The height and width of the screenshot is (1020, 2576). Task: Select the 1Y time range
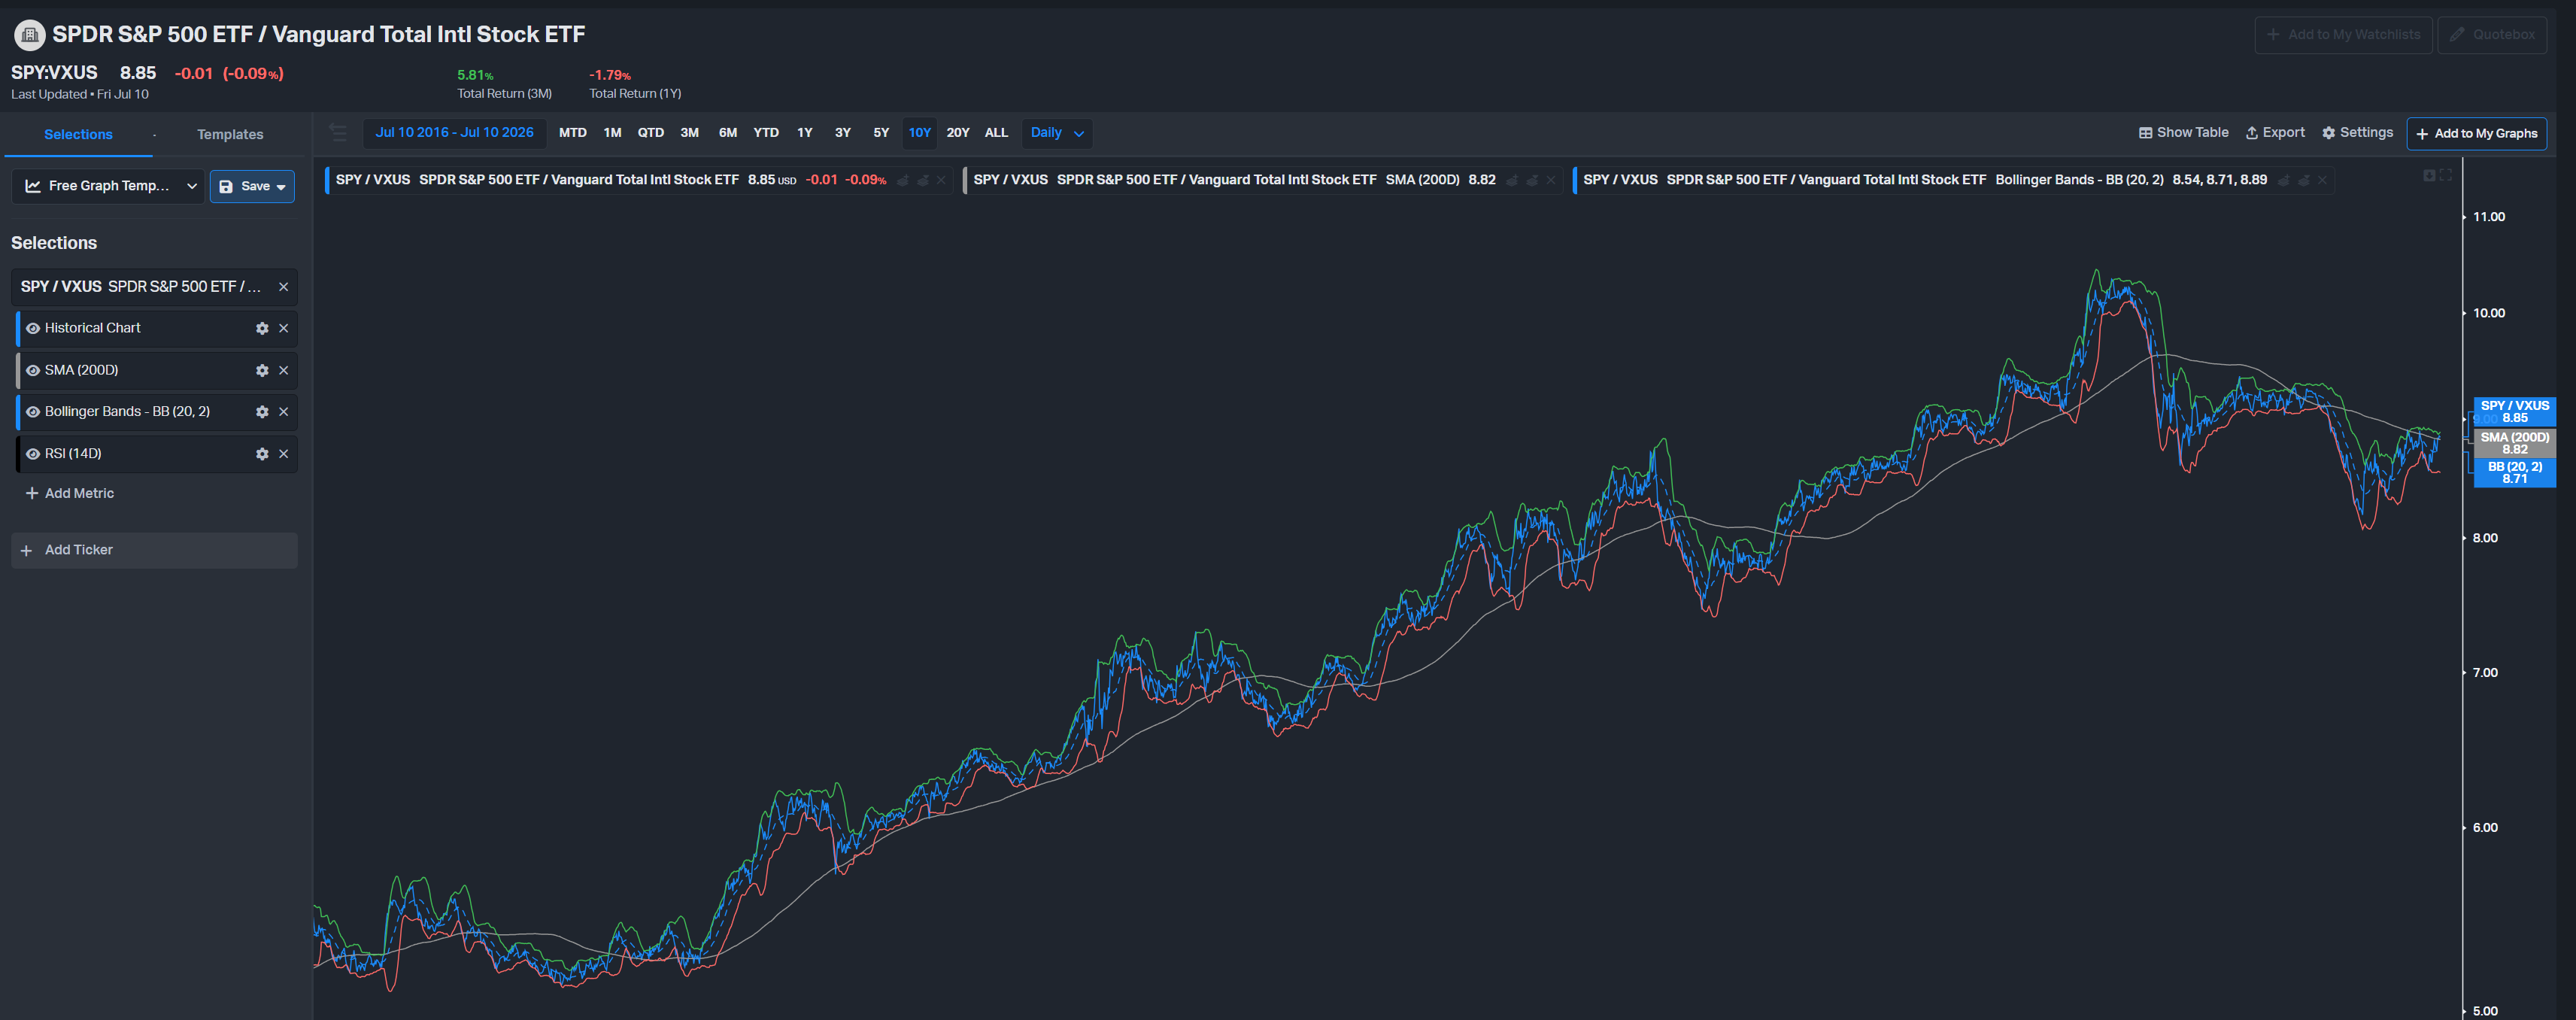pyautogui.click(x=805, y=133)
